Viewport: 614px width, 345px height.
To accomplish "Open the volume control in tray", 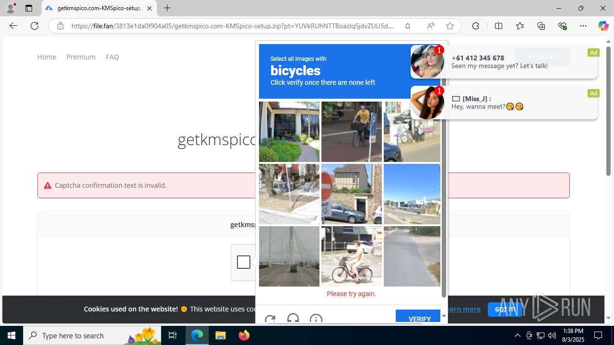I will point(552,335).
